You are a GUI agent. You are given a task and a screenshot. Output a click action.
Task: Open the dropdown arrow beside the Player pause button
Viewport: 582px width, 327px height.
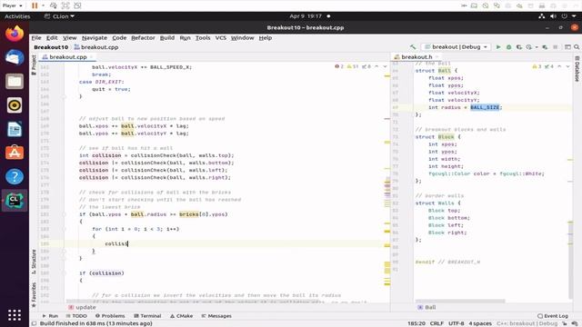(43, 5)
